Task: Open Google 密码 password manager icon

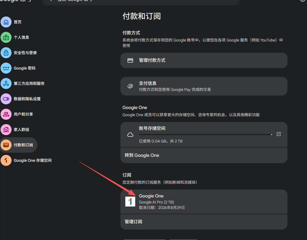Action: point(6,68)
